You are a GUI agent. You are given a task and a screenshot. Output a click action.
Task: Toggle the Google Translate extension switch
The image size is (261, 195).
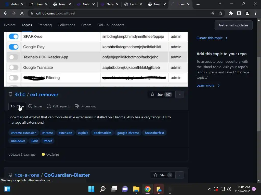click(x=14, y=68)
